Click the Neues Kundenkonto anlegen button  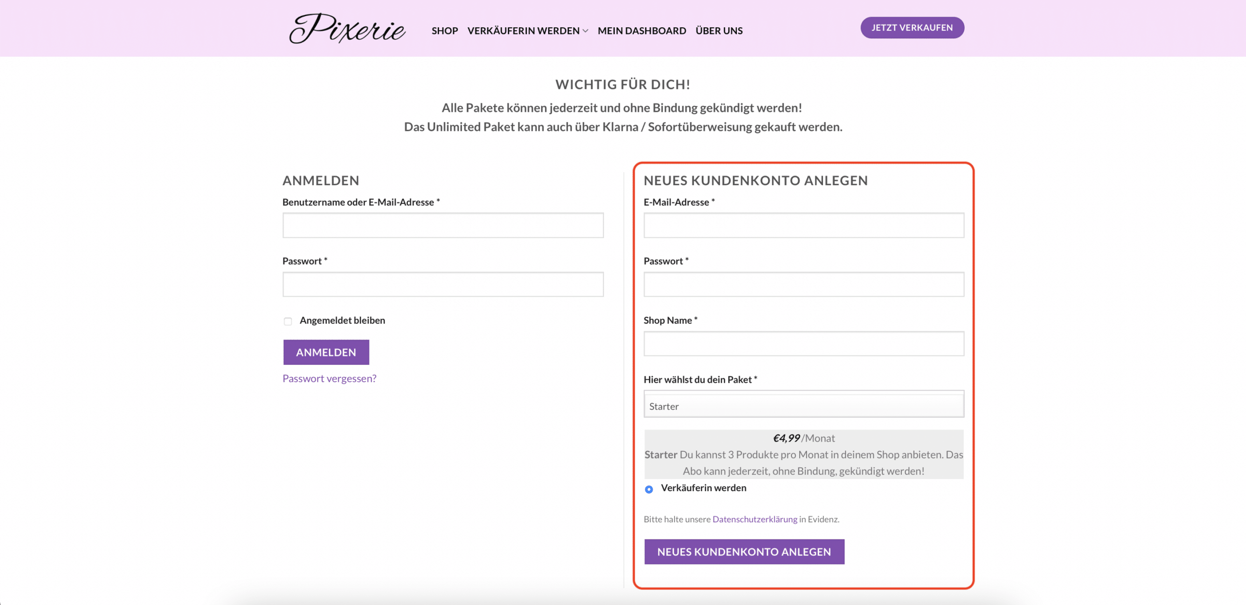744,552
